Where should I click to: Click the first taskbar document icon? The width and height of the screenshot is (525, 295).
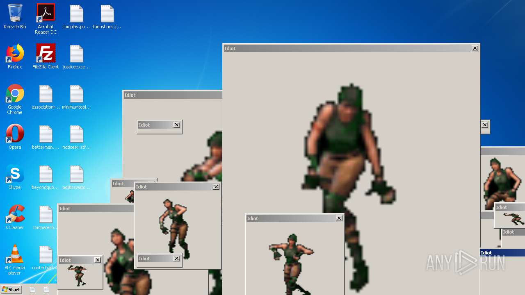32,290
